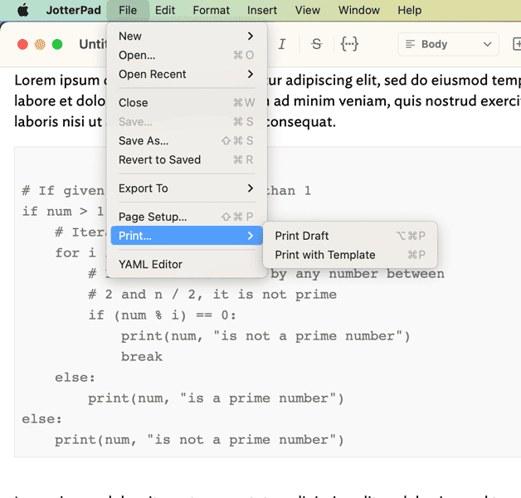Open the Format menu

[x=211, y=10]
